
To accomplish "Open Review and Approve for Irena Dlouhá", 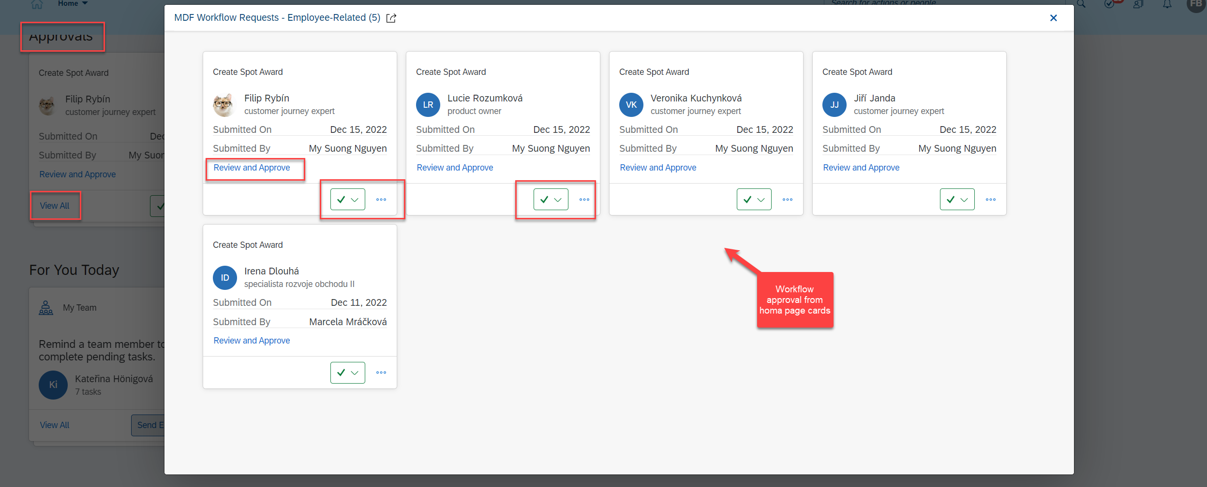I will (x=252, y=341).
